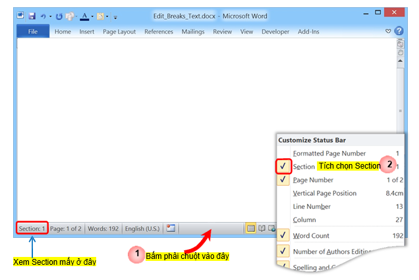Open Word Help via question mark icon
Screen dimensions: 419x280
tap(399, 31)
